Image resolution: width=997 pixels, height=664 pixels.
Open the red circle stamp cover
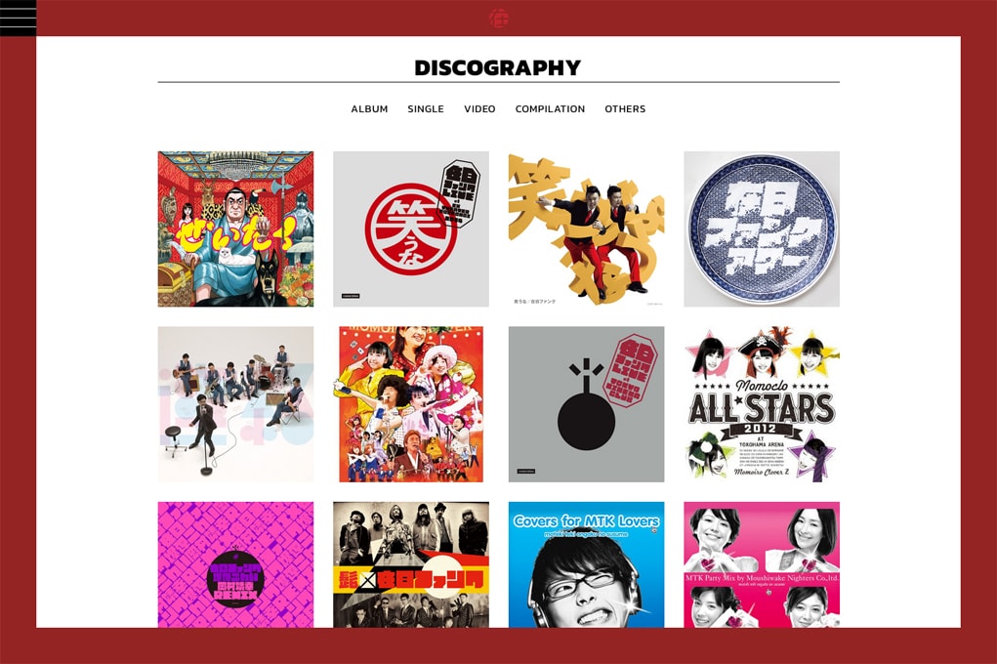point(411,228)
